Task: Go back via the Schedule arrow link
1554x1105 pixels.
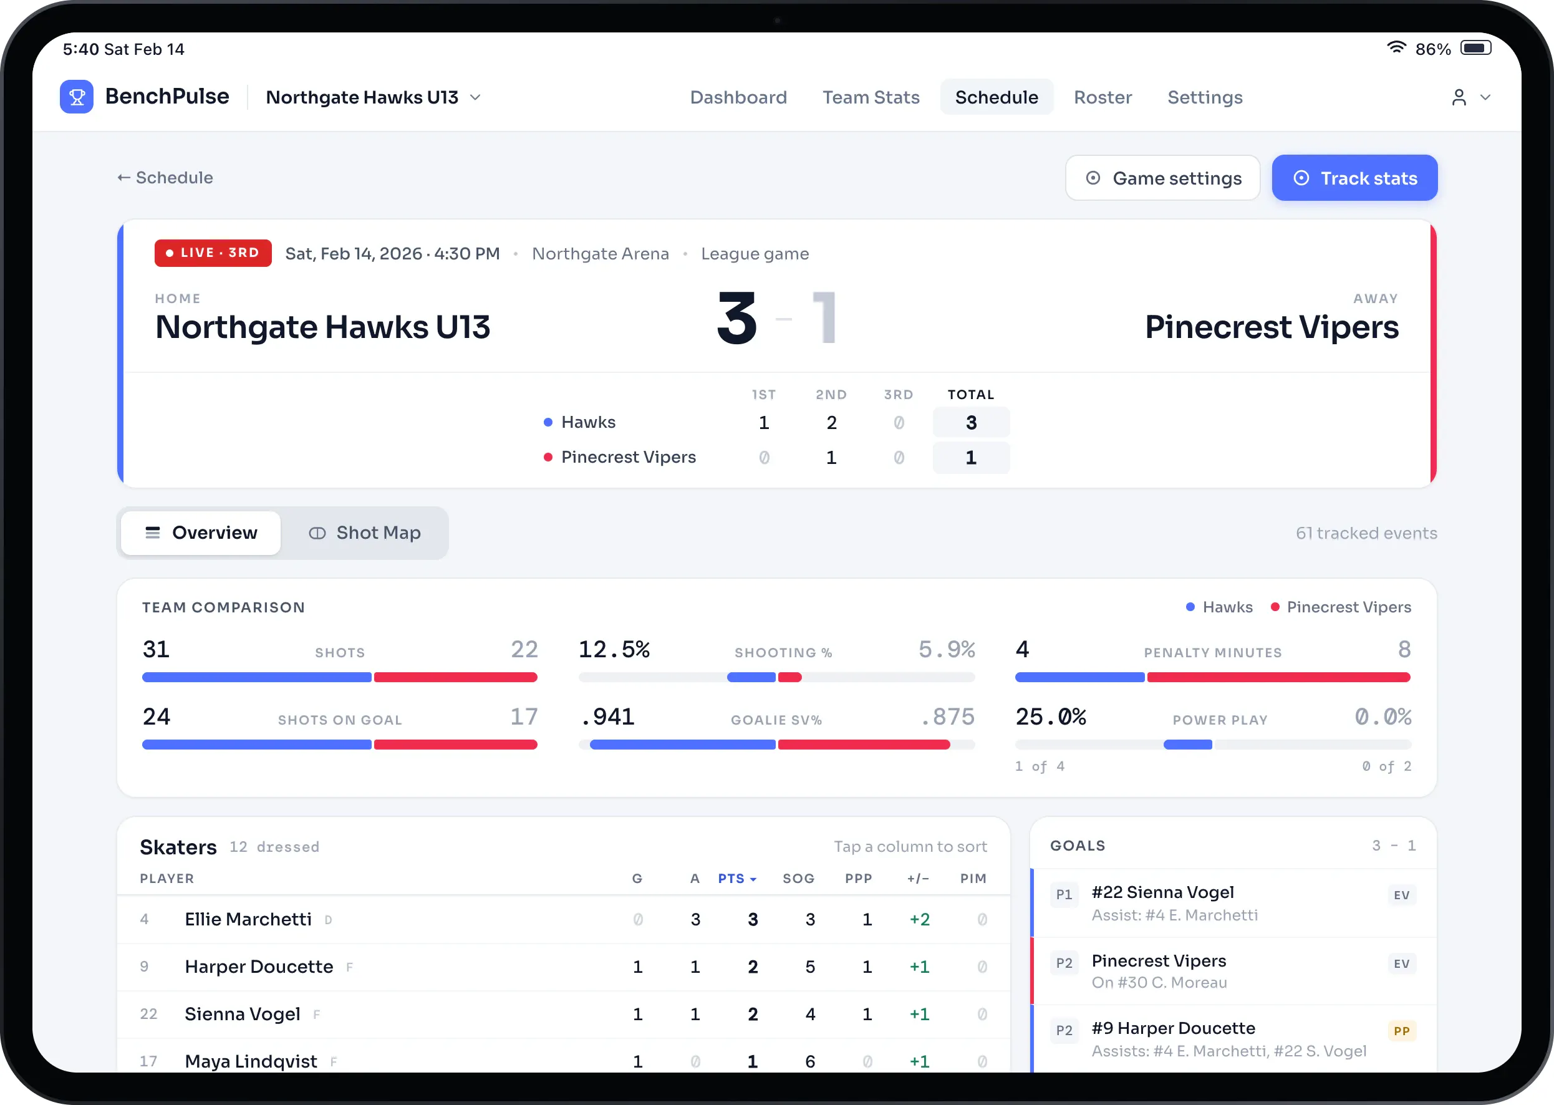Action: pyautogui.click(x=165, y=178)
